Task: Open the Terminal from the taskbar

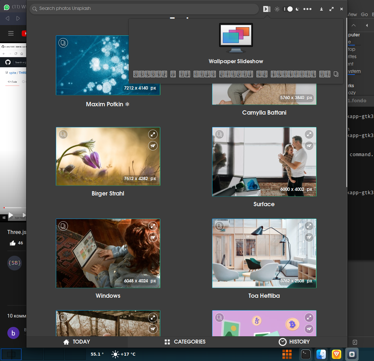Action: pyautogui.click(x=305, y=354)
